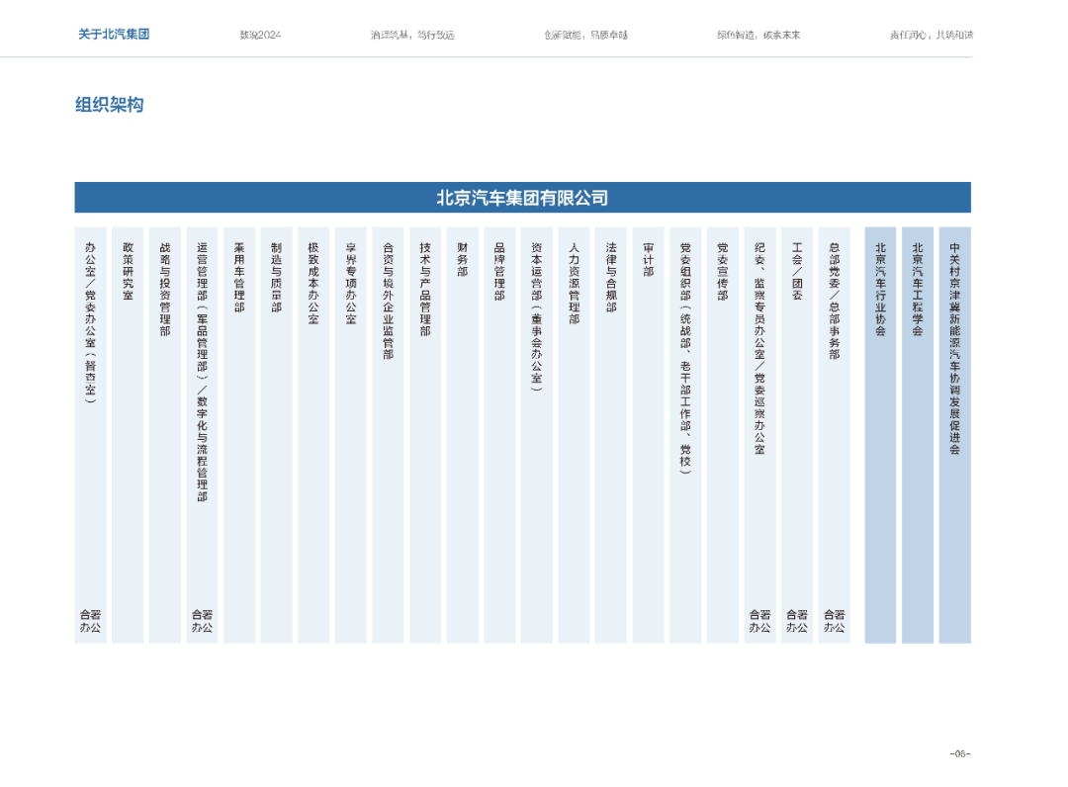
Task: Open the 关于北汽集团 section tab
Action: point(114,35)
